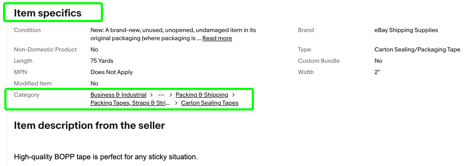468x166 pixels.
Task: Click the chevron after Packing & Shipping
Action: (x=233, y=95)
